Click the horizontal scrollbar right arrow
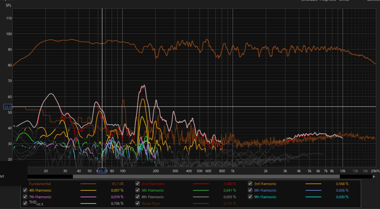This screenshot has width=380, height=209. pos(374,176)
